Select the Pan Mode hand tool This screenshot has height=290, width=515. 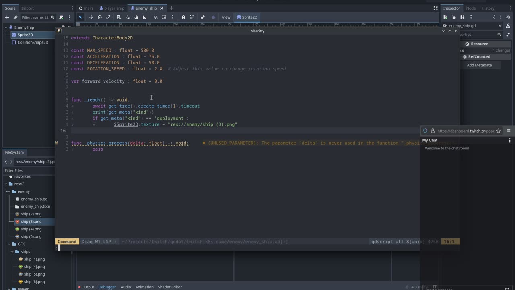(136, 17)
